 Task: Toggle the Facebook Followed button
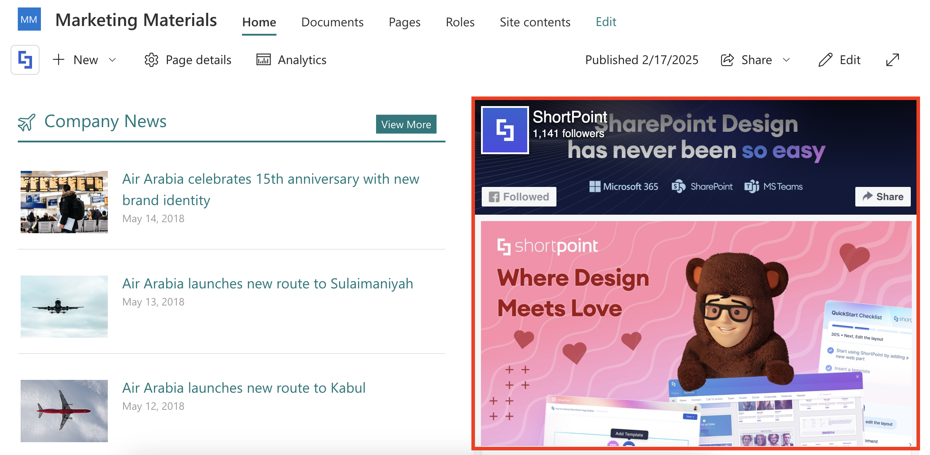518,197
